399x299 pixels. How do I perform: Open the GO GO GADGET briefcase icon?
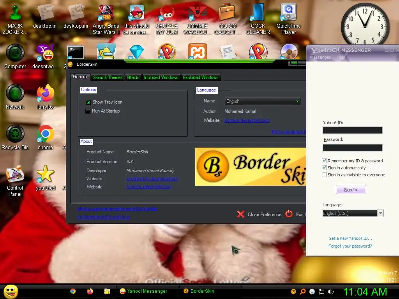[227, 19]
